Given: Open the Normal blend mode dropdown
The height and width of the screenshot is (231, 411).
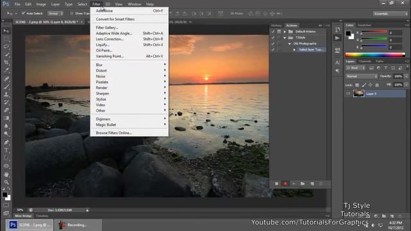Looking at the screenshot, I should (362, 76).
